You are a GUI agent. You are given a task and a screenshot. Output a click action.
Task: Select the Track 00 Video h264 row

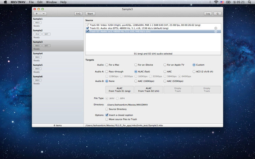[x=153, y=25]
